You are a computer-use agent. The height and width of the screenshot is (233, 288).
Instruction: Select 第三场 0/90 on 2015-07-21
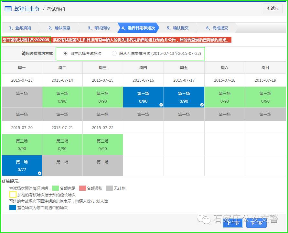click(62, 144)
